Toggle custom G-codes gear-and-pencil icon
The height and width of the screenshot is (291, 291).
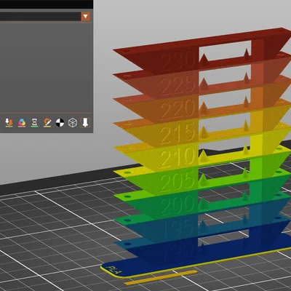47,123
